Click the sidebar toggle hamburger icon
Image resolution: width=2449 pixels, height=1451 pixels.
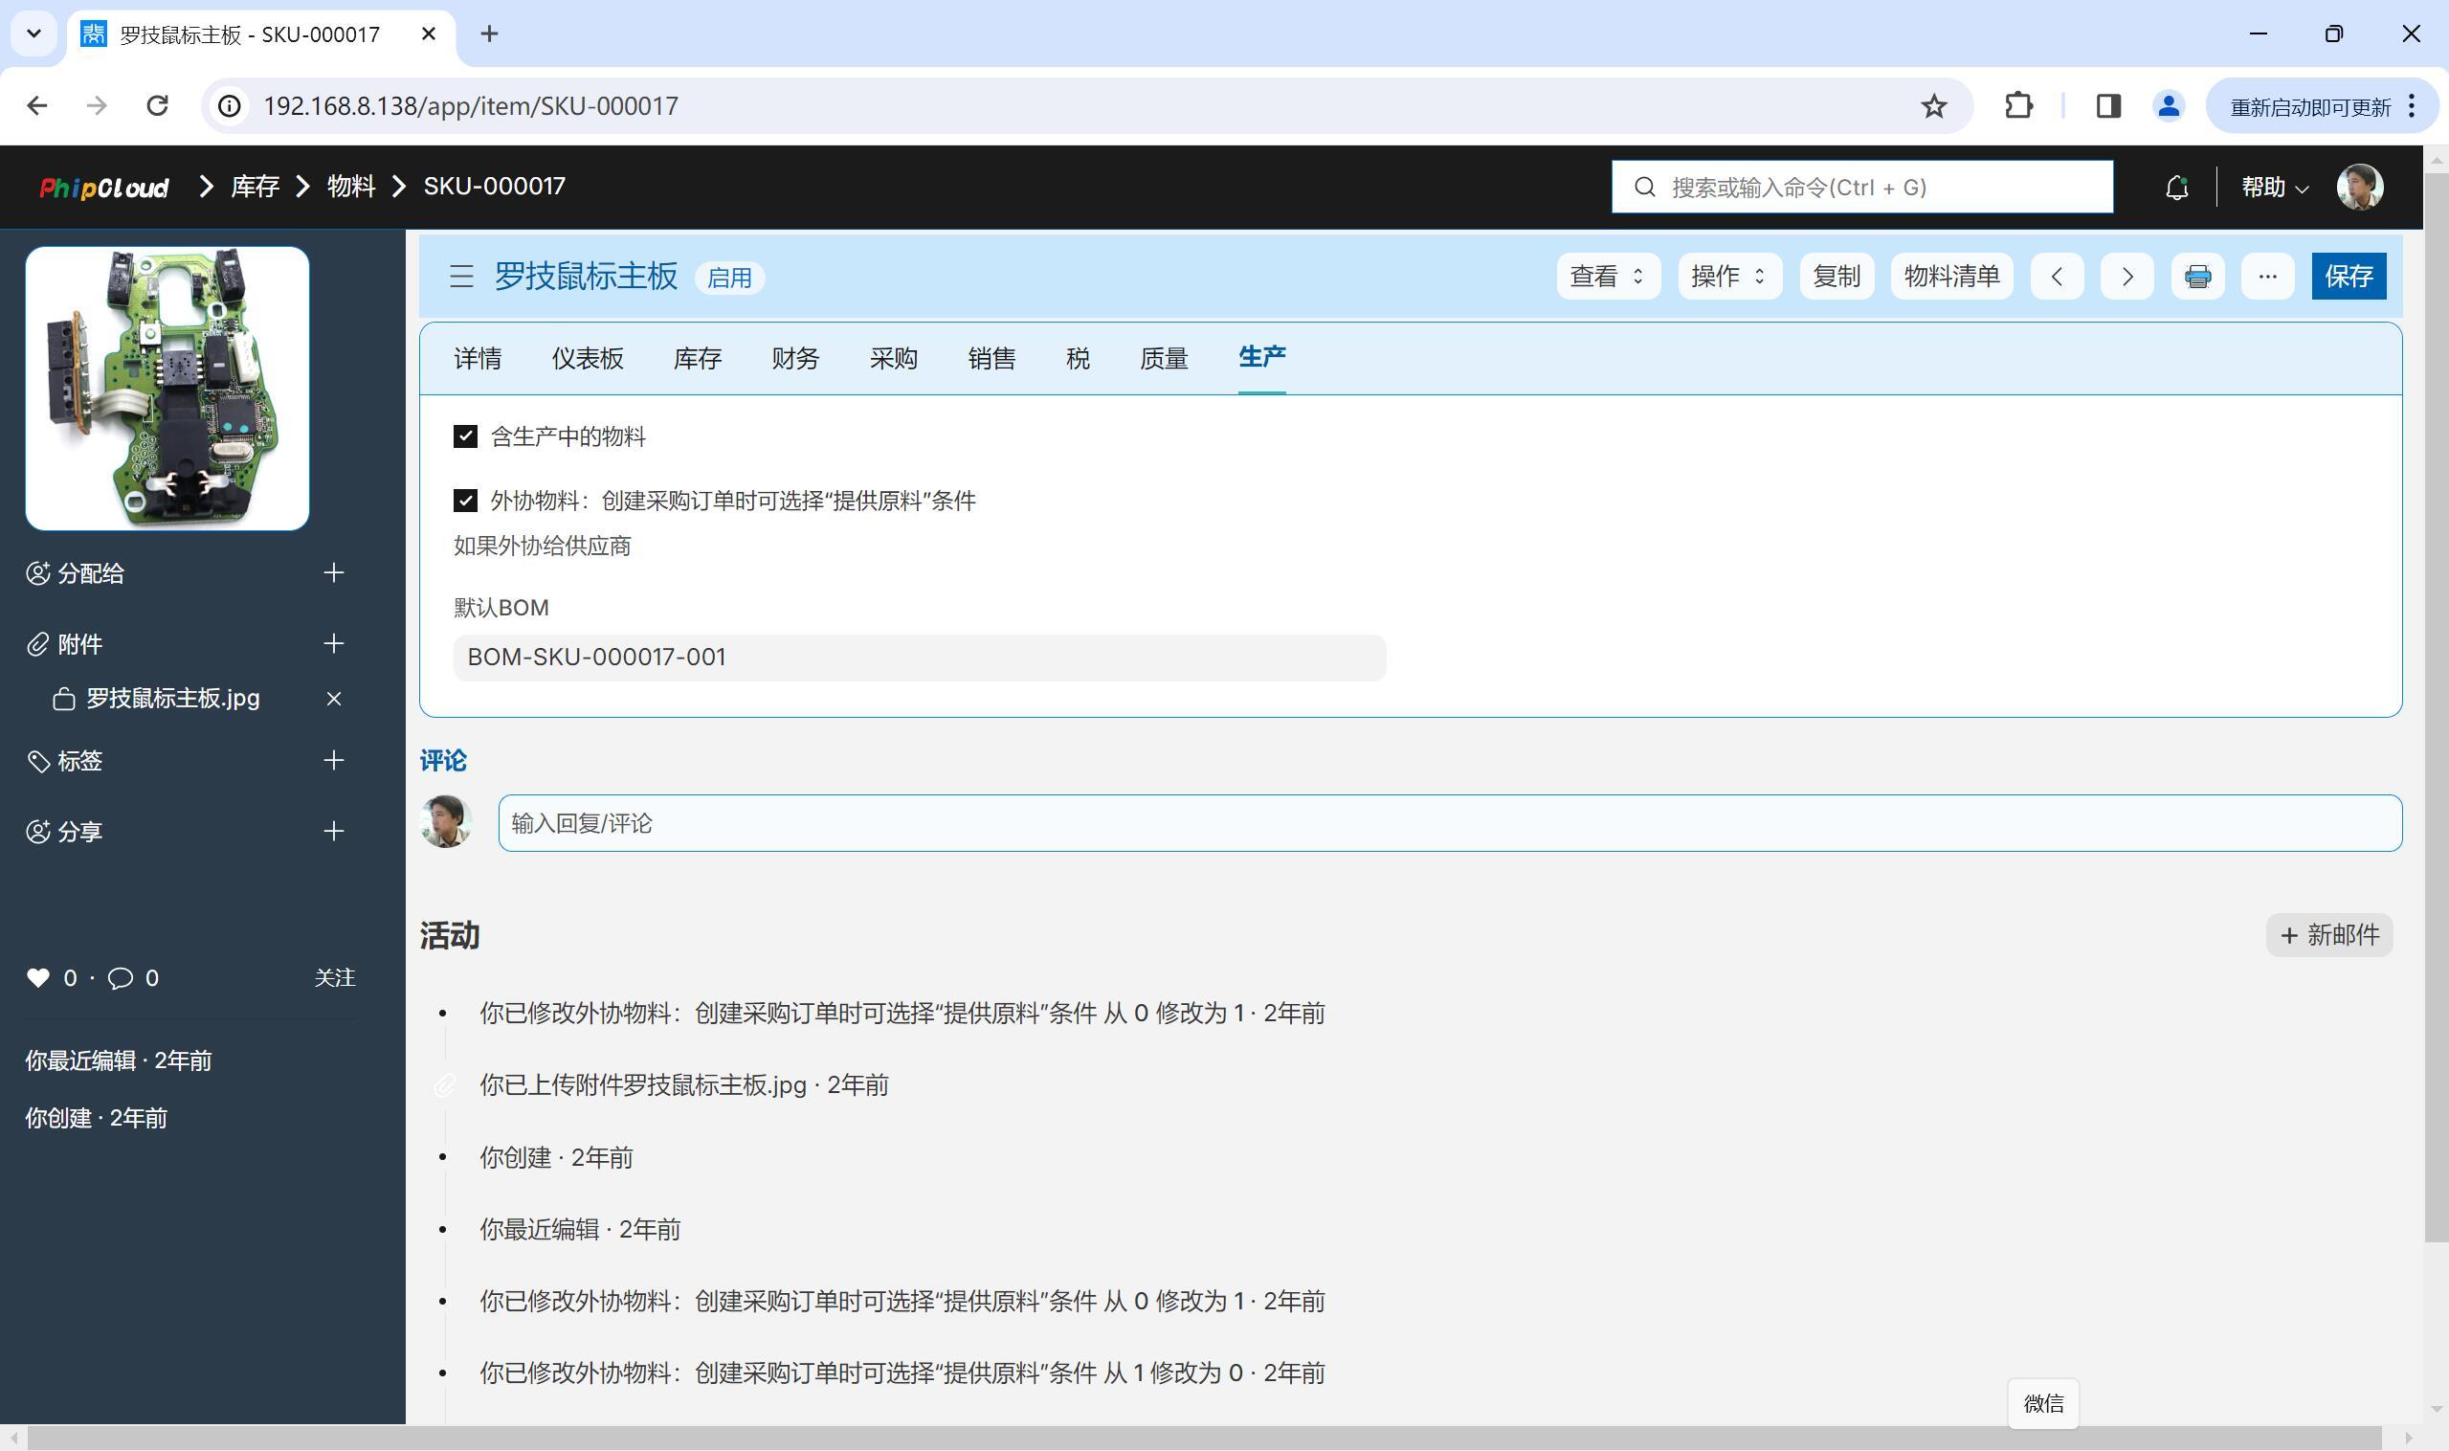coord(461,277)
